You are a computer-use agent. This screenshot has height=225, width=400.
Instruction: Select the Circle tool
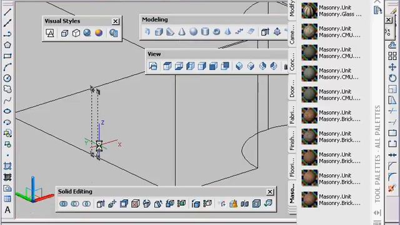click(x=7, y=78)
